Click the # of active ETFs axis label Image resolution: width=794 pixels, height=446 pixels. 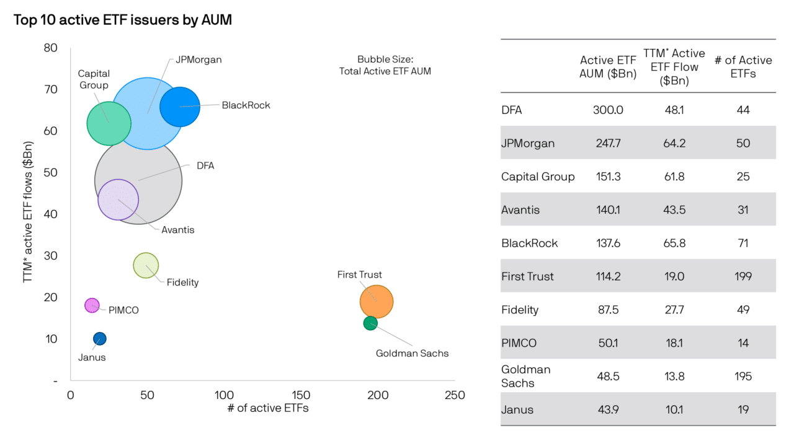pyautogui.click(x=268, y=408)
